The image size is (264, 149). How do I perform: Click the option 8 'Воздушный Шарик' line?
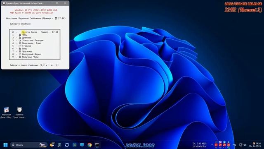click(x=26, y=54)
